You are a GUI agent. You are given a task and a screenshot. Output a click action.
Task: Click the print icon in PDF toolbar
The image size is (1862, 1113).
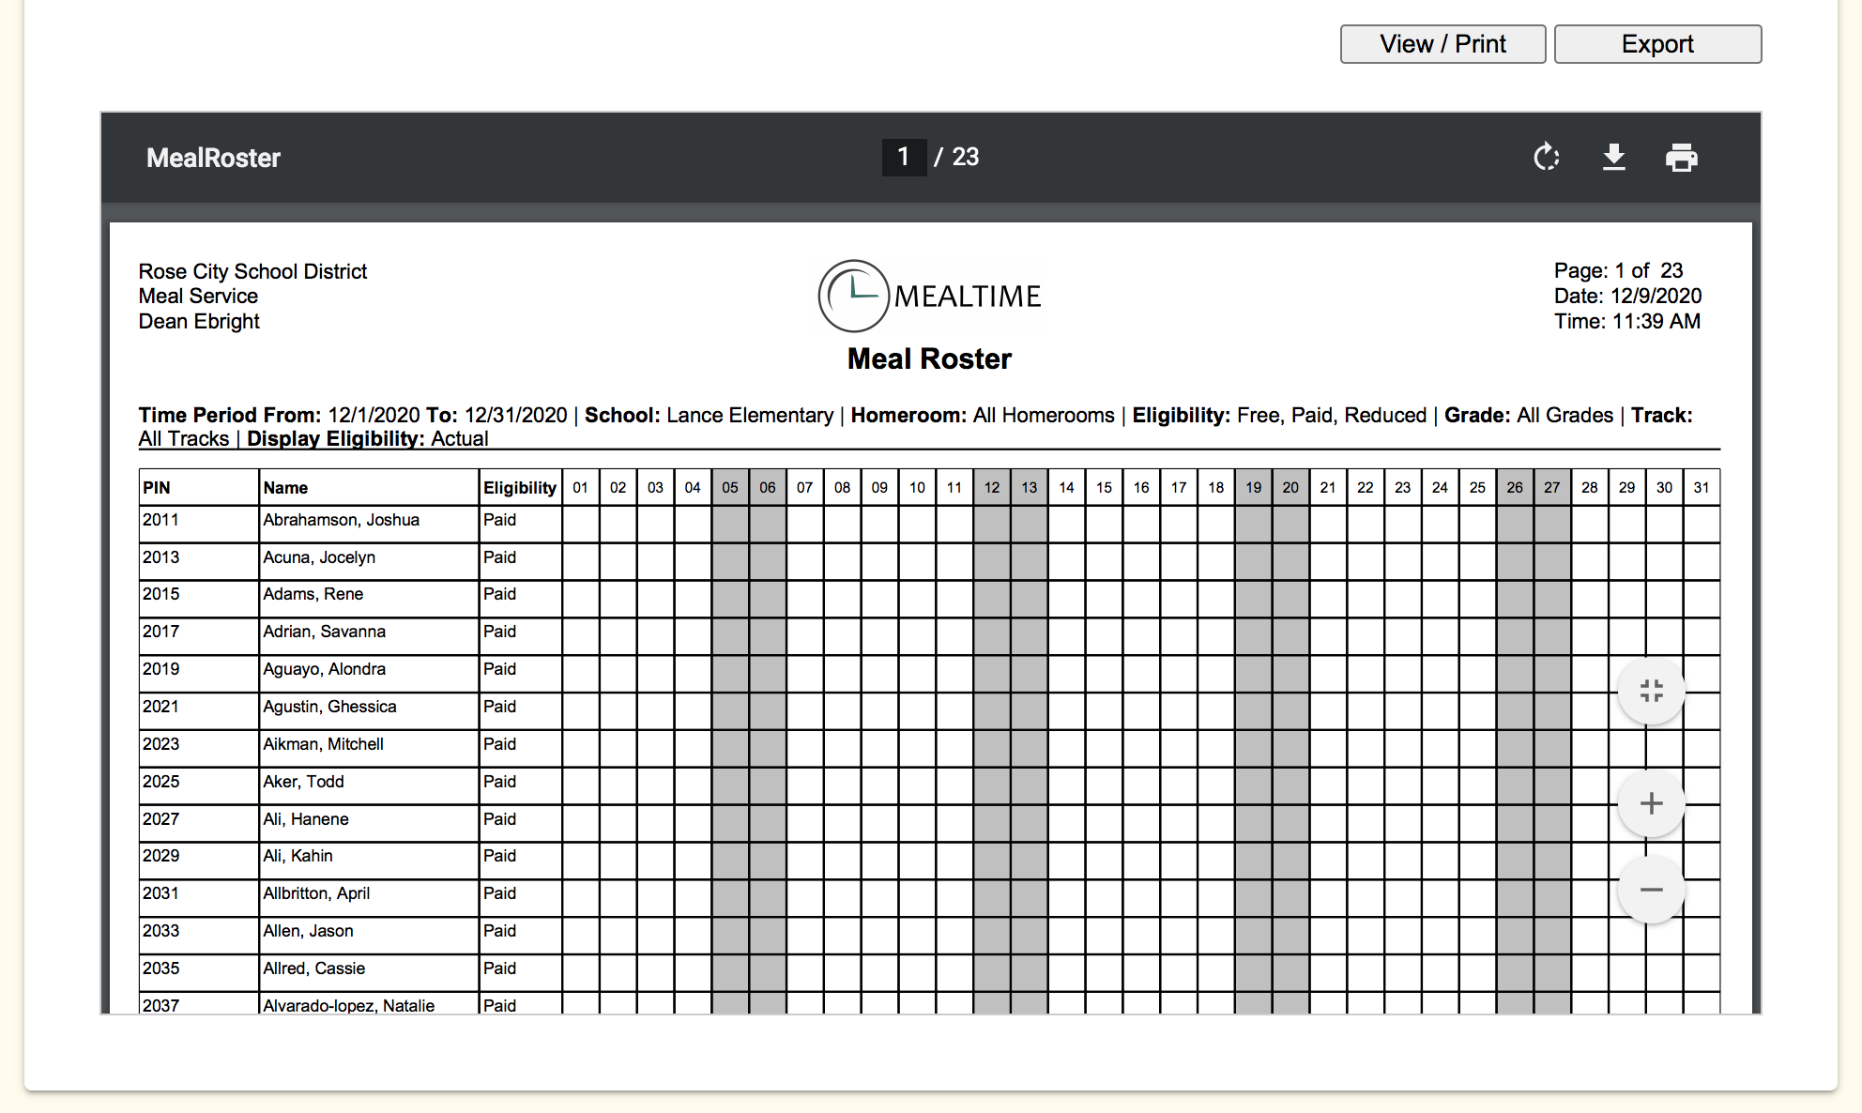[1681, 158]
